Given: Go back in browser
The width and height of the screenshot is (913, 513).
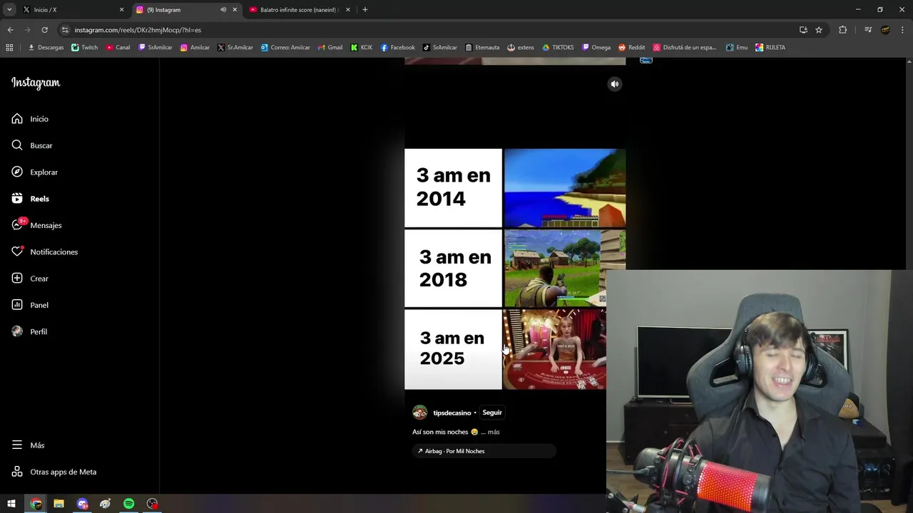Looking at the screenshot, I should coord(10,30).
